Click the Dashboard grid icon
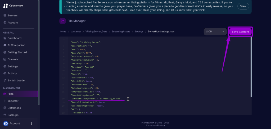Screen dimensions: 271x129 pyautogui.click(x=5, y=38)
